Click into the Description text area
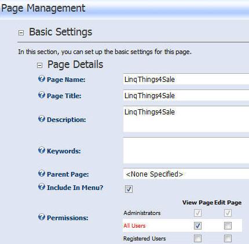 pos(186,119)
